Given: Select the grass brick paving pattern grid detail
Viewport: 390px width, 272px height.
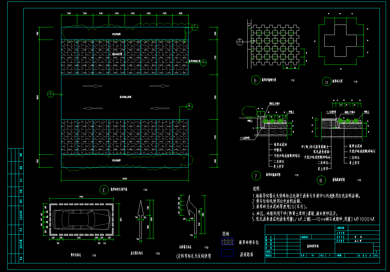Looking at the screenshot, I should [275, 45].
